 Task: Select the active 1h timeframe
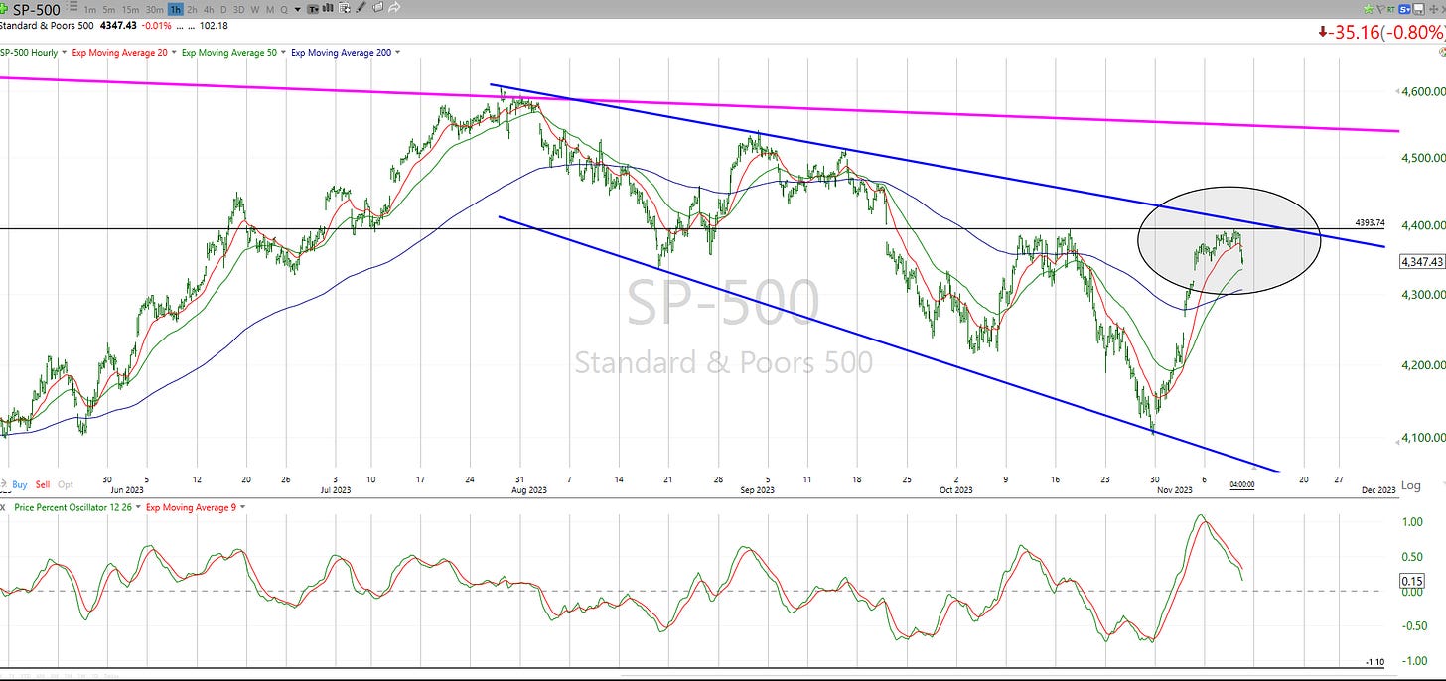175,10
